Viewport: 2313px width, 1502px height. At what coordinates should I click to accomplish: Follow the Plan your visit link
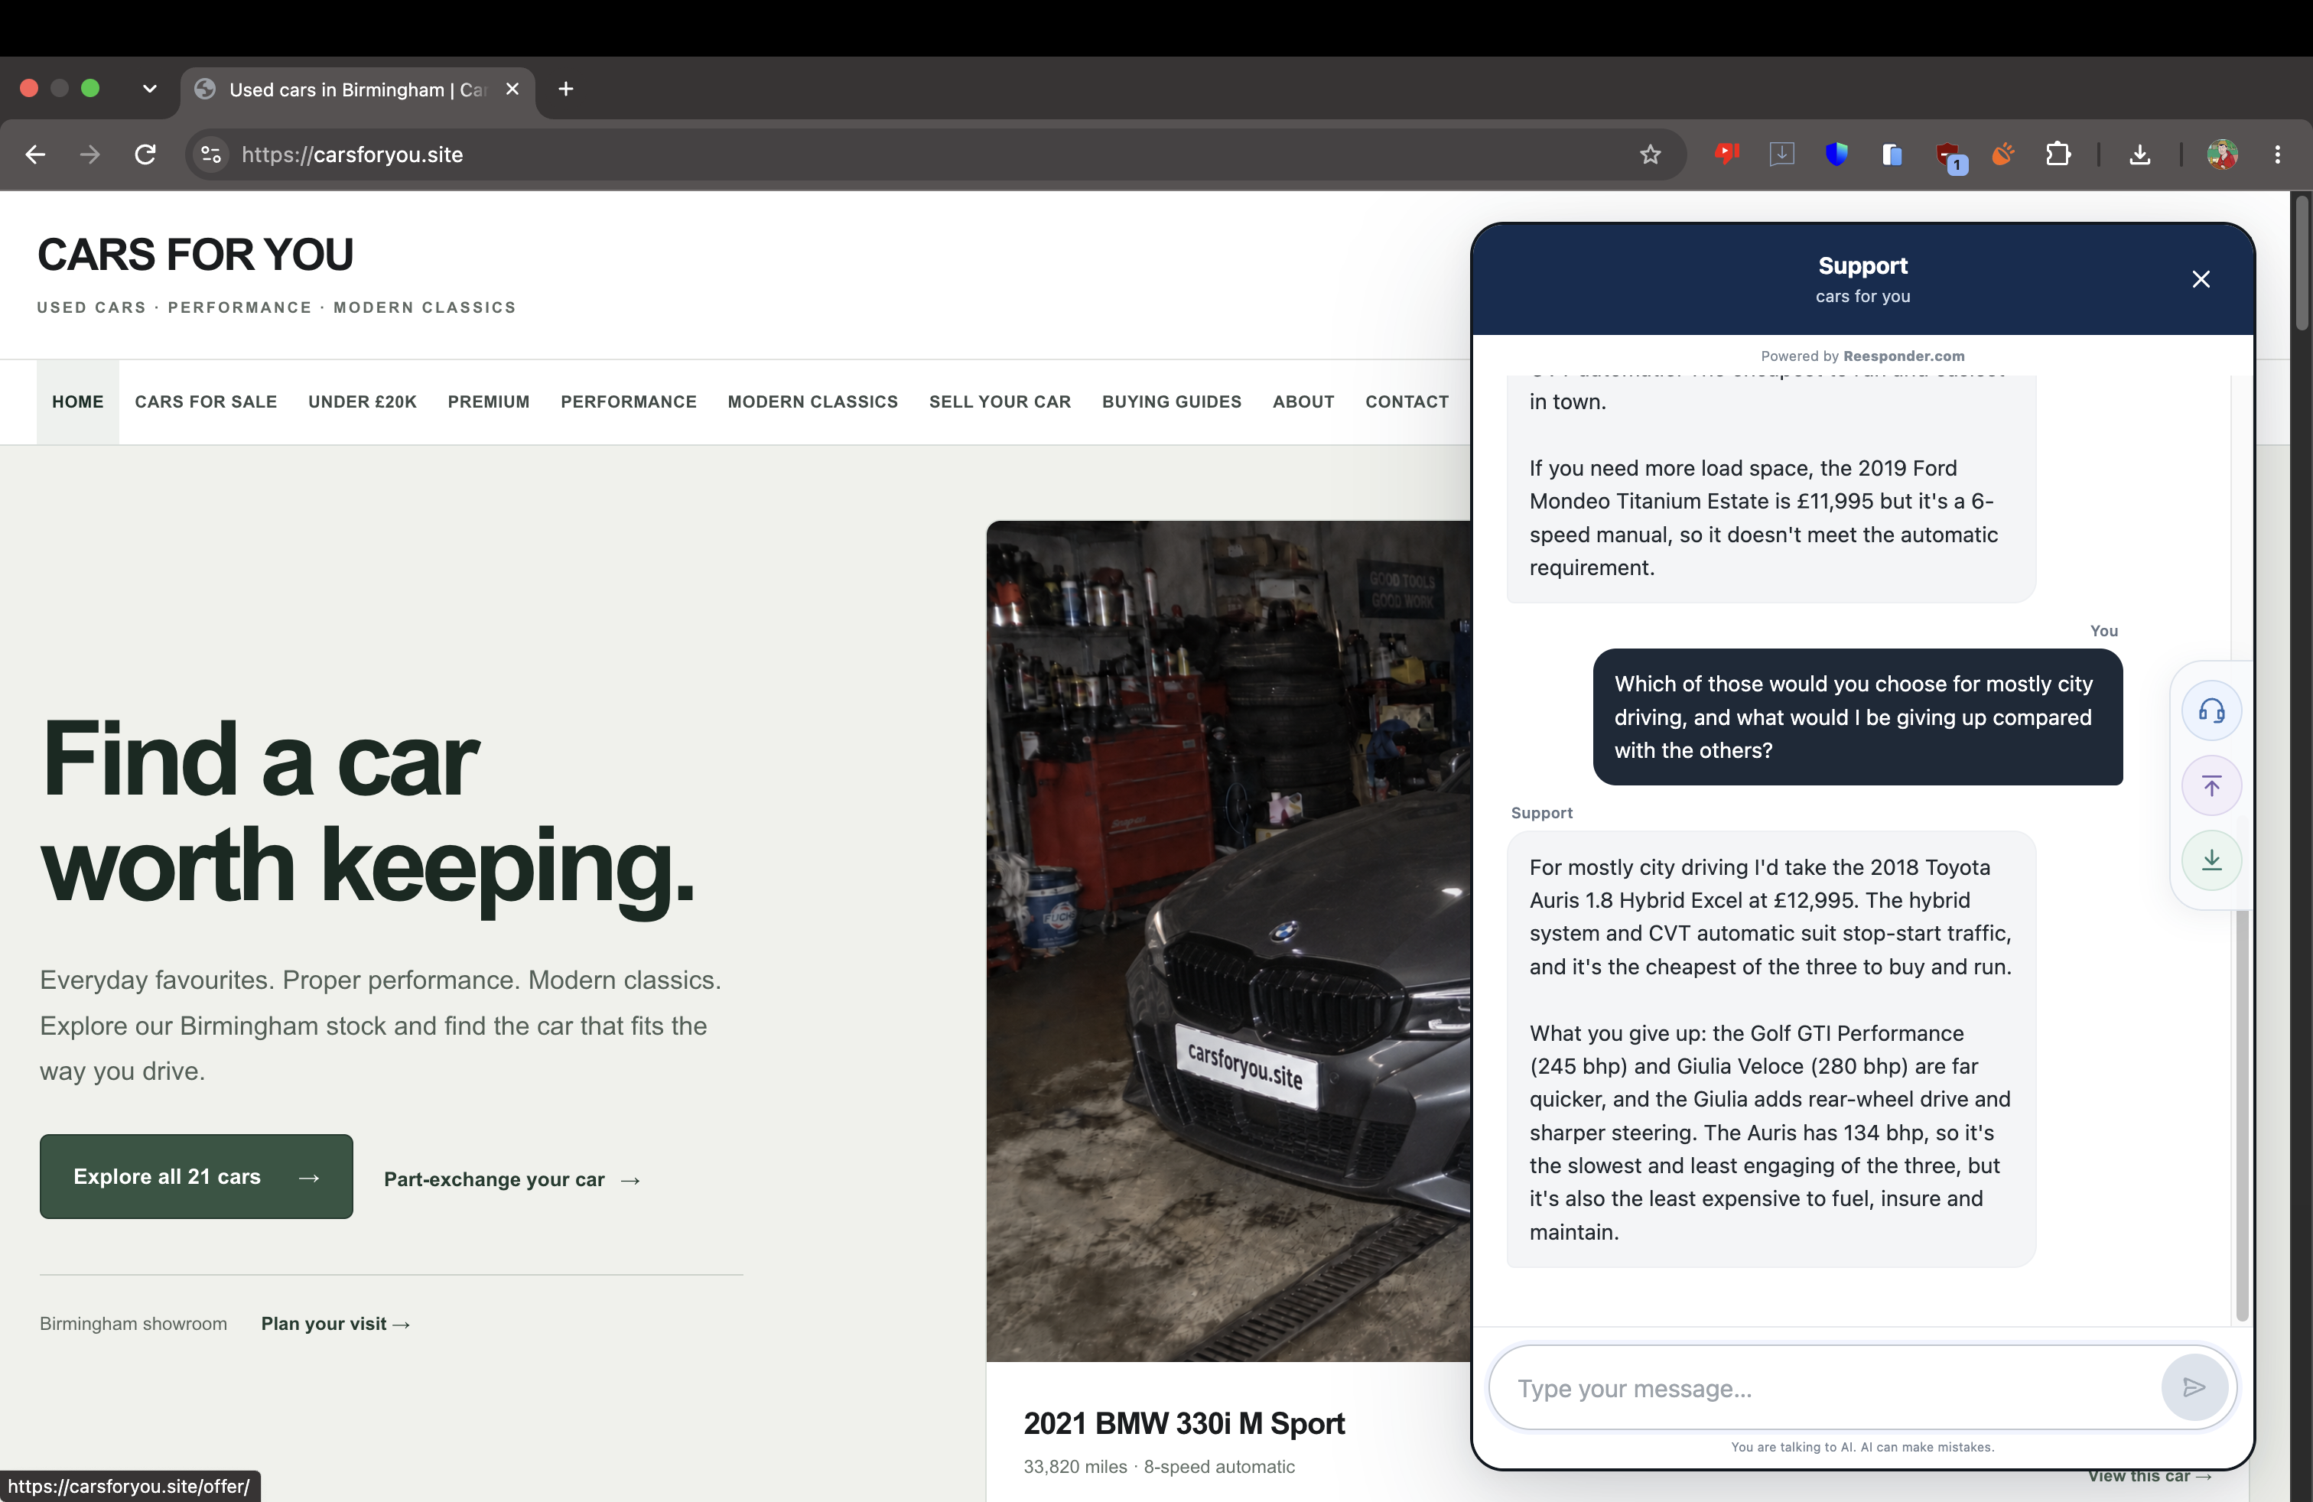[x=335, y=1325]
